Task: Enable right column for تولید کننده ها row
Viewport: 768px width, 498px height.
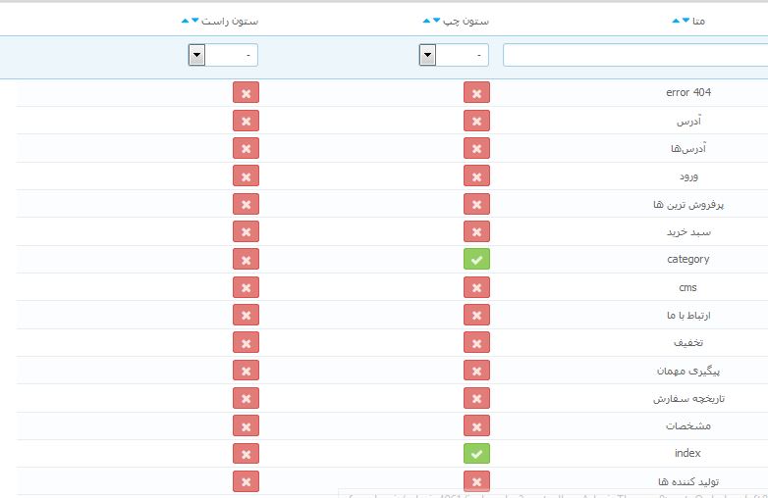Action: click(x=246, y=482)
